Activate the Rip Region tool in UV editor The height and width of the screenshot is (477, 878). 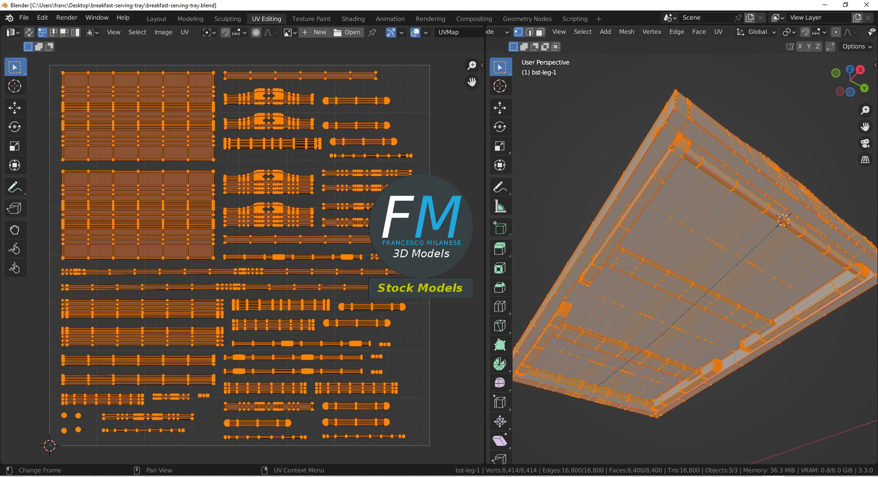coord(15,209)
